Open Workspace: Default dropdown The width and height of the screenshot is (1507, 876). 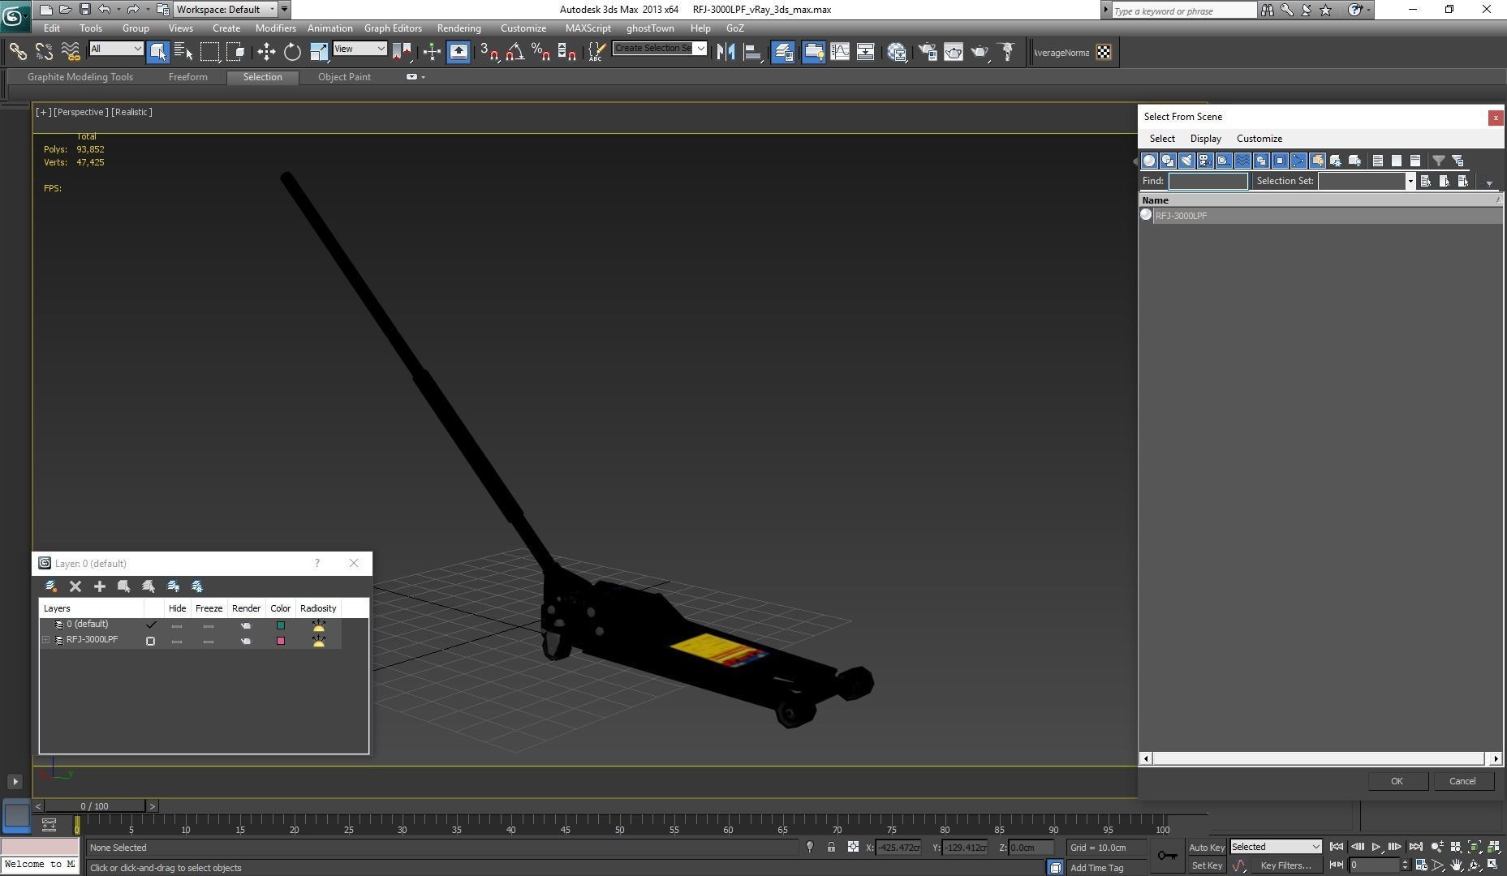tap(226, 10)
